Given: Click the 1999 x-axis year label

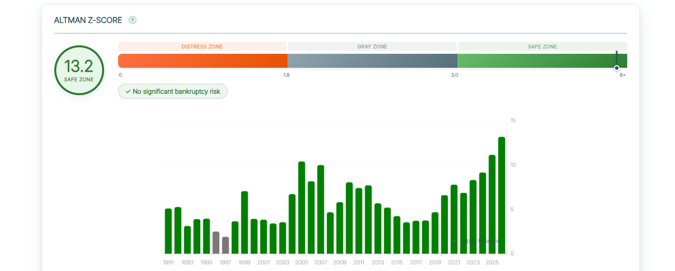Looking at the screenshot, I should click(244, 263).
